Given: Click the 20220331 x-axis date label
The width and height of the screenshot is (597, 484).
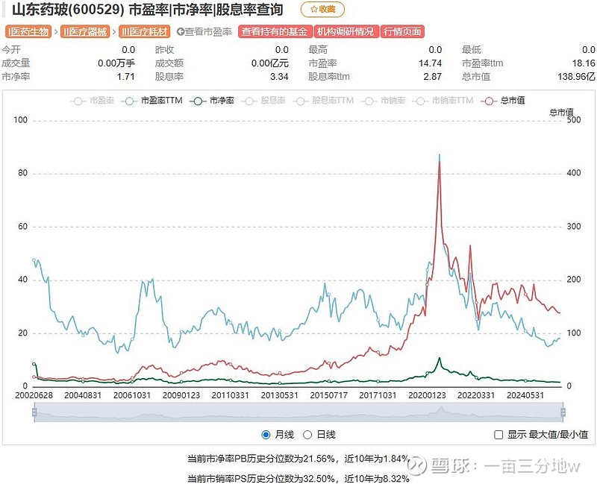Looking at the screenshot, I should click(476, 395).
